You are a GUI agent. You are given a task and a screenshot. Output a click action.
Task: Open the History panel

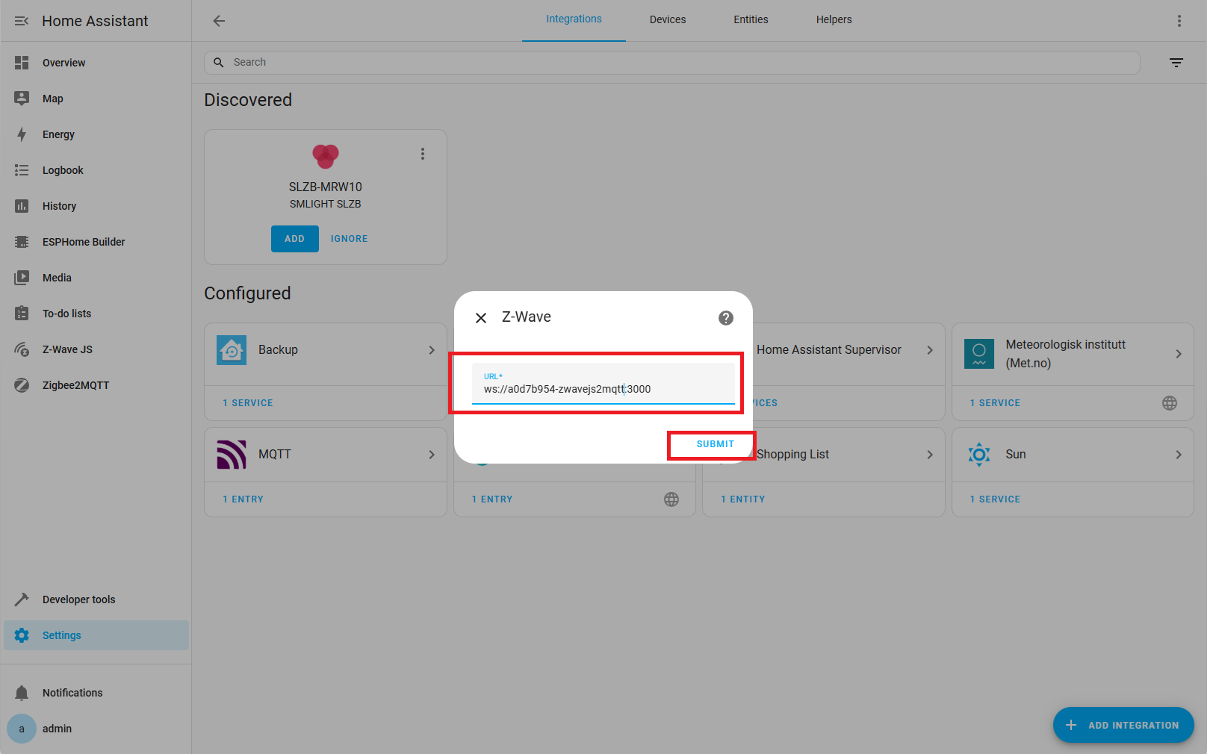click(x=96, y=206)
